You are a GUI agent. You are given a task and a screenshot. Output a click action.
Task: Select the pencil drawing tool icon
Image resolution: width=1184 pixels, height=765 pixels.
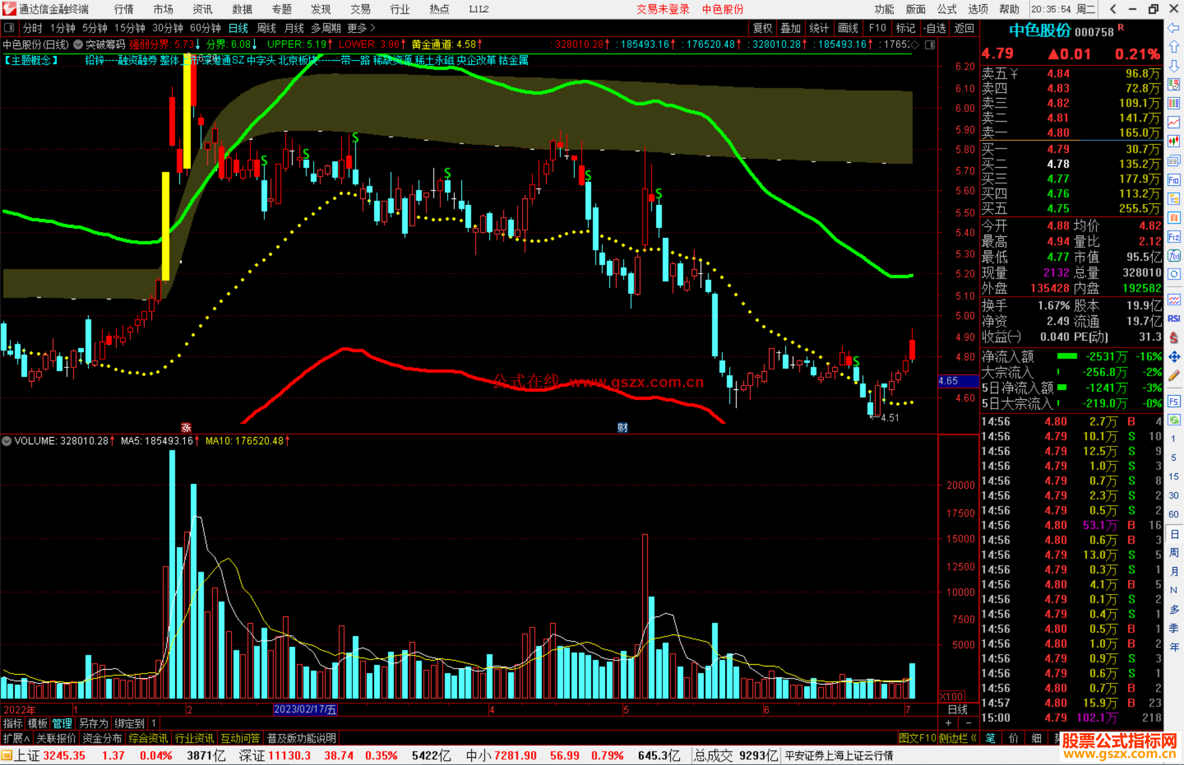pos(1174,376)
